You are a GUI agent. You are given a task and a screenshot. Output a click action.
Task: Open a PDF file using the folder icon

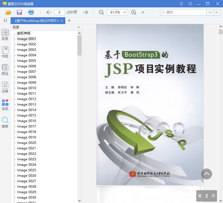tap(8, 12)
